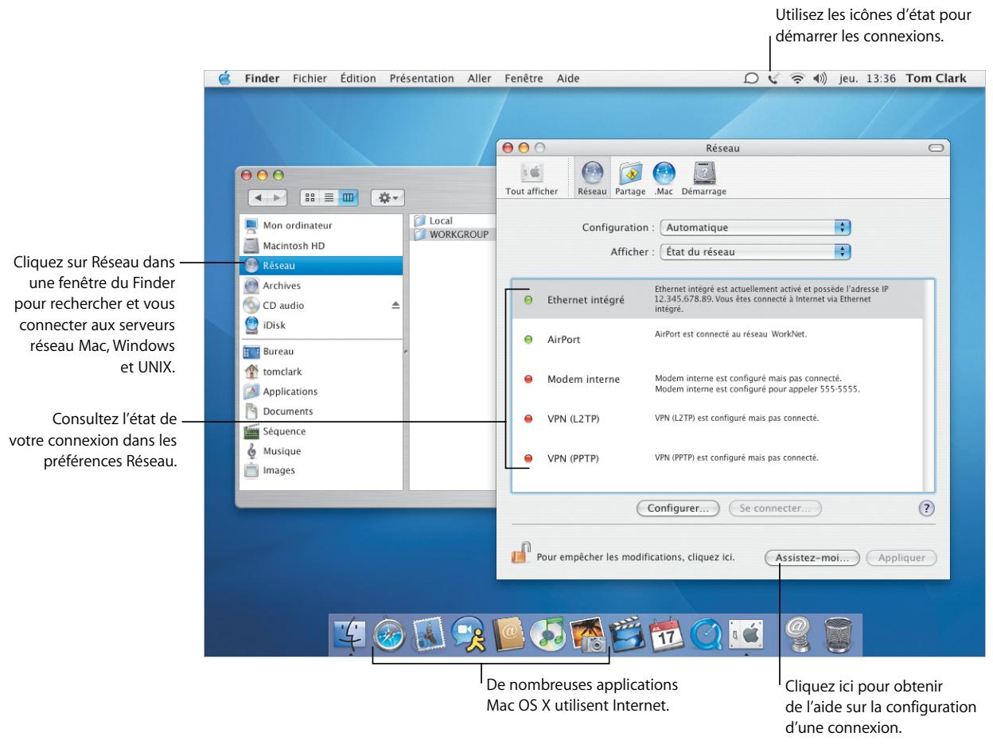
Task: Select Musique in Finder sidebar
Action: (322, 450)
